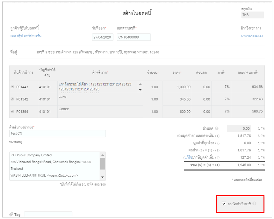Screen dimensions: 274x219
Task: Click up arrow in first description box
Action: 140,84
